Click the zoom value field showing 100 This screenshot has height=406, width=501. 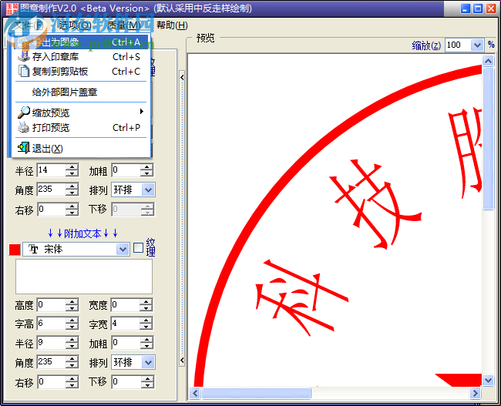click(x=458, y=45)
